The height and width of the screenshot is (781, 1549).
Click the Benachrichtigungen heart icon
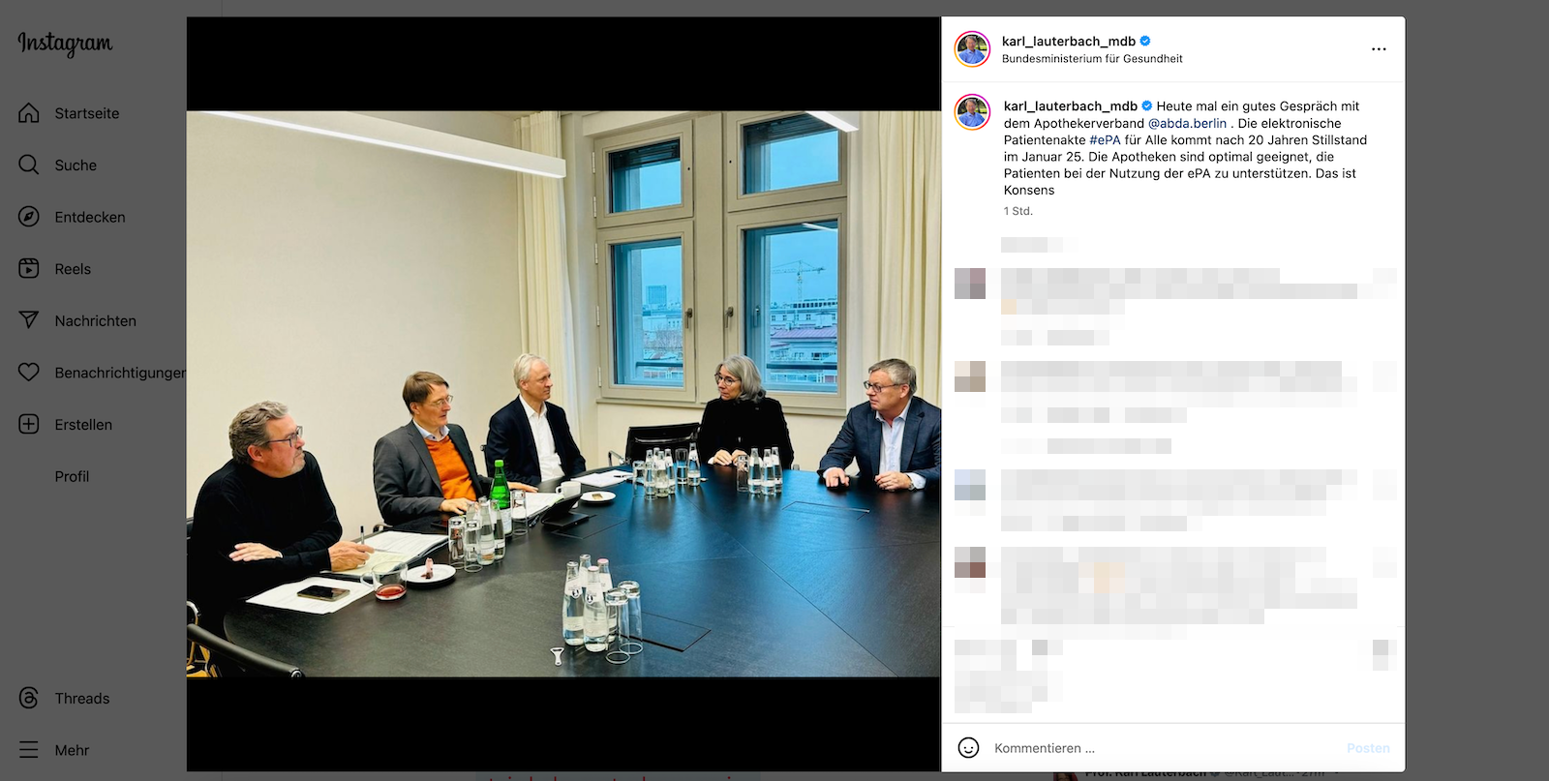point(29,372)
